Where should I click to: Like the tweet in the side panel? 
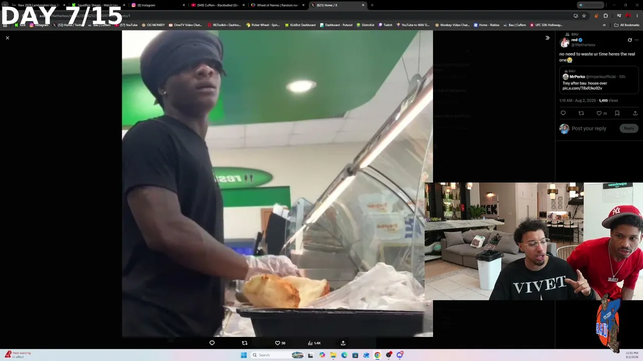pyautogui.click(x=601, y=113)
